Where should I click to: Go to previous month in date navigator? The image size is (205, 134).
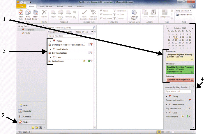(168, 28)
